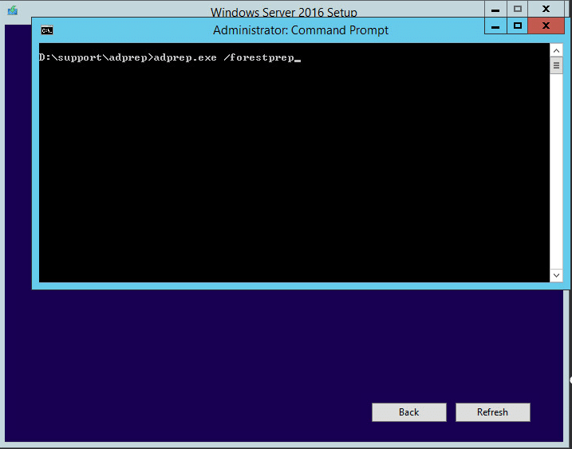The image size is (572, 449).
Task: Close the Windows Server 2016 Setup window
Action: pyautogui.click(x=546, y=9)
